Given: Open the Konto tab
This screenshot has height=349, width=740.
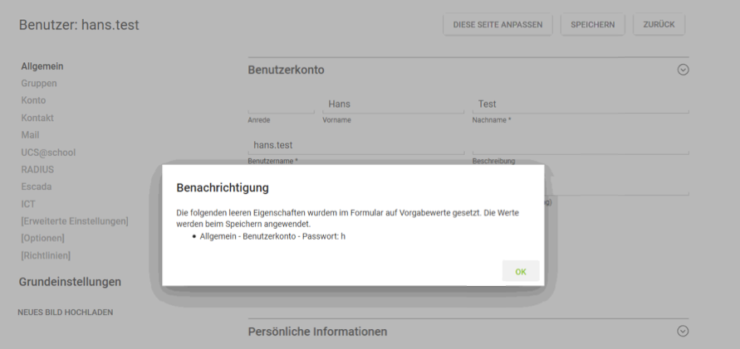Looking at the screenshot, I should [x=33, y=100].
